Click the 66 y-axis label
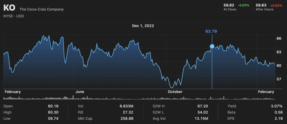 tap(279, 38)
